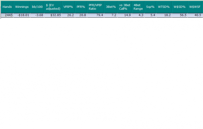
Task: Sort by the Sqz% column header
Action: tap(150, 7)
